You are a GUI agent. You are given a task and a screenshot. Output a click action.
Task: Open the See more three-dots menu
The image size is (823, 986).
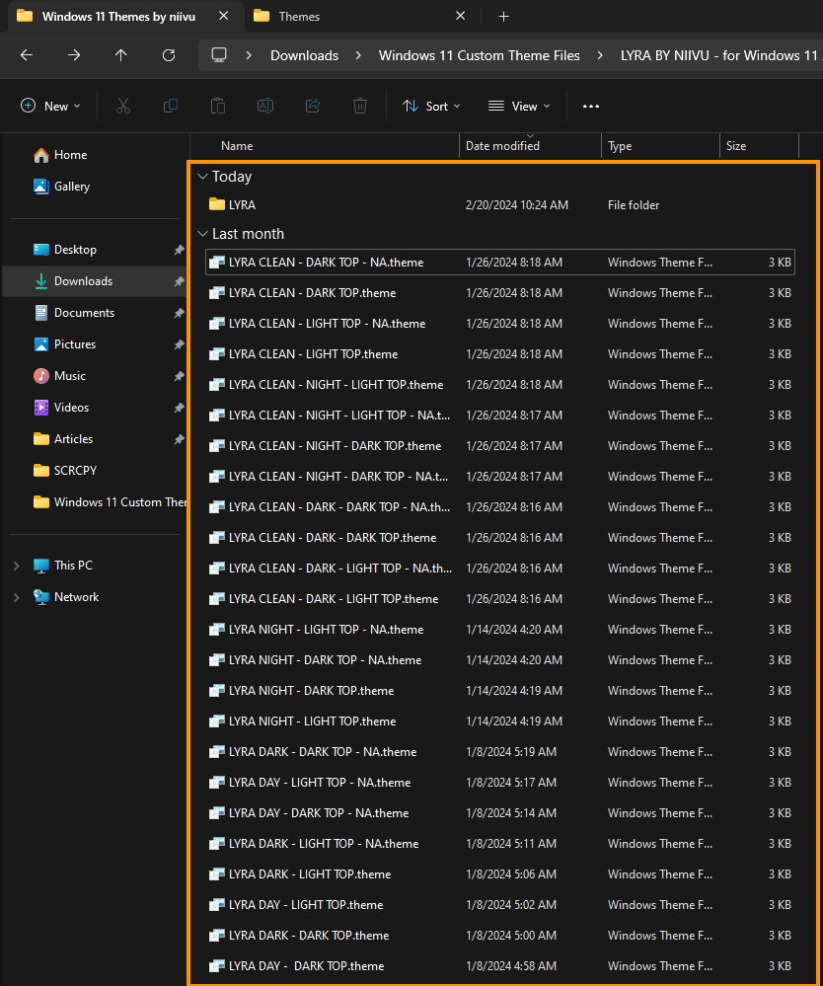[591, 107]
